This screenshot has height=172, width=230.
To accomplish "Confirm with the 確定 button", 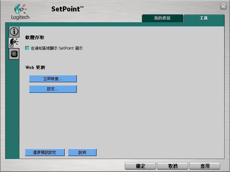I will (x=140, y=166).
